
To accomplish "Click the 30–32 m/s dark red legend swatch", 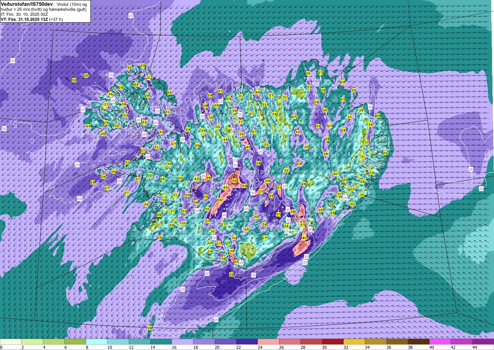I will click(333, 342).
